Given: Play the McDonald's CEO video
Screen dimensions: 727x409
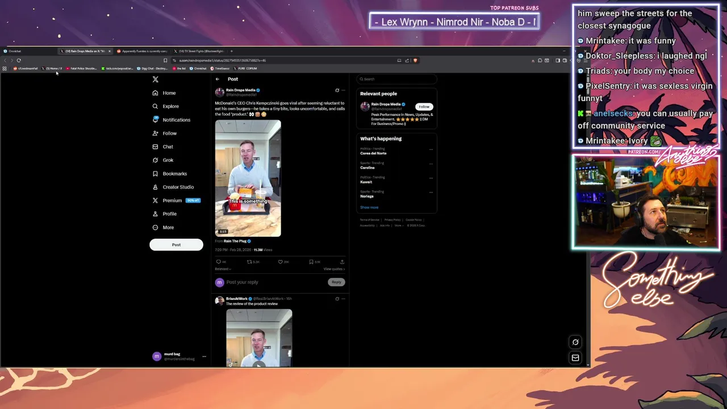Looking at the screenshot, I should [x=248, y=178].
